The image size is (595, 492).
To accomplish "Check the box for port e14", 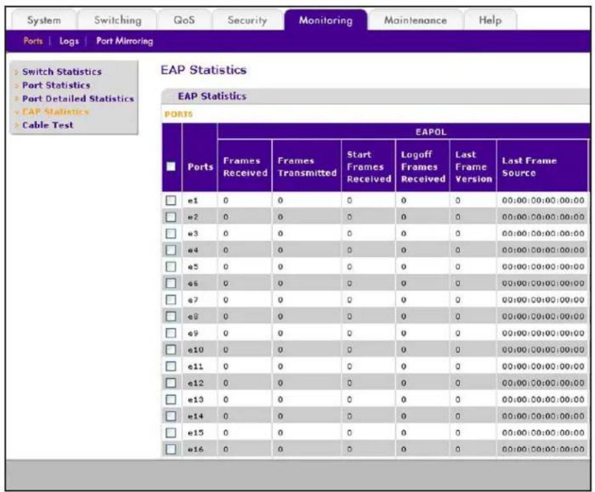I will [x=171, y=416].
